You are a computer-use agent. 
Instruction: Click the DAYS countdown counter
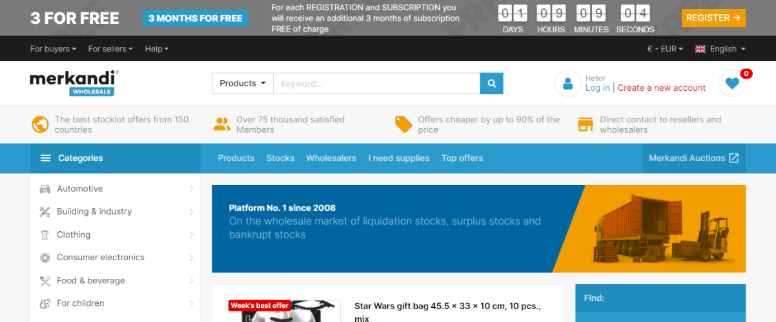pos(513,19)
